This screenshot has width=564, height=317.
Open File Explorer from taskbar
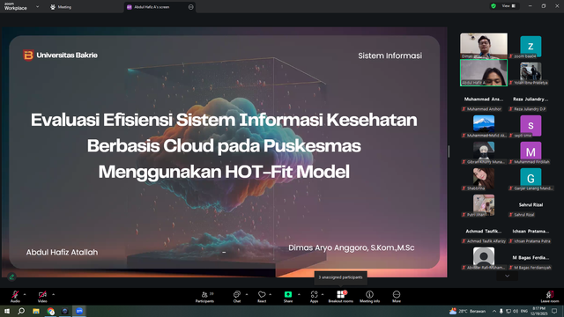tap(36, 311)
